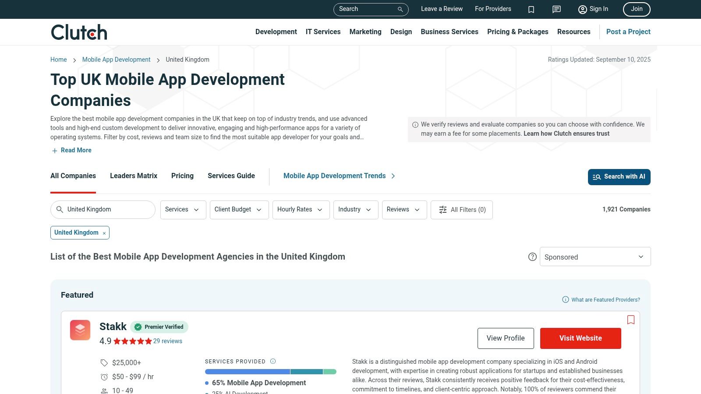Click the Visit Website button
The width and height of the screenshot is (701, 394).
tap(580, 338)
